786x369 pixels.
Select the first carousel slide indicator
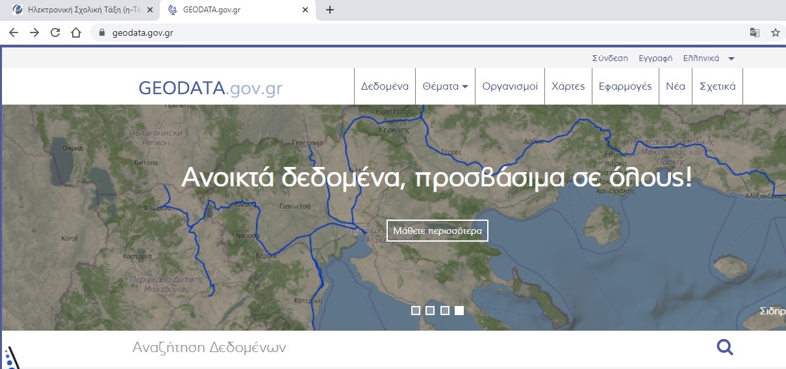click(x=416, y=311)
